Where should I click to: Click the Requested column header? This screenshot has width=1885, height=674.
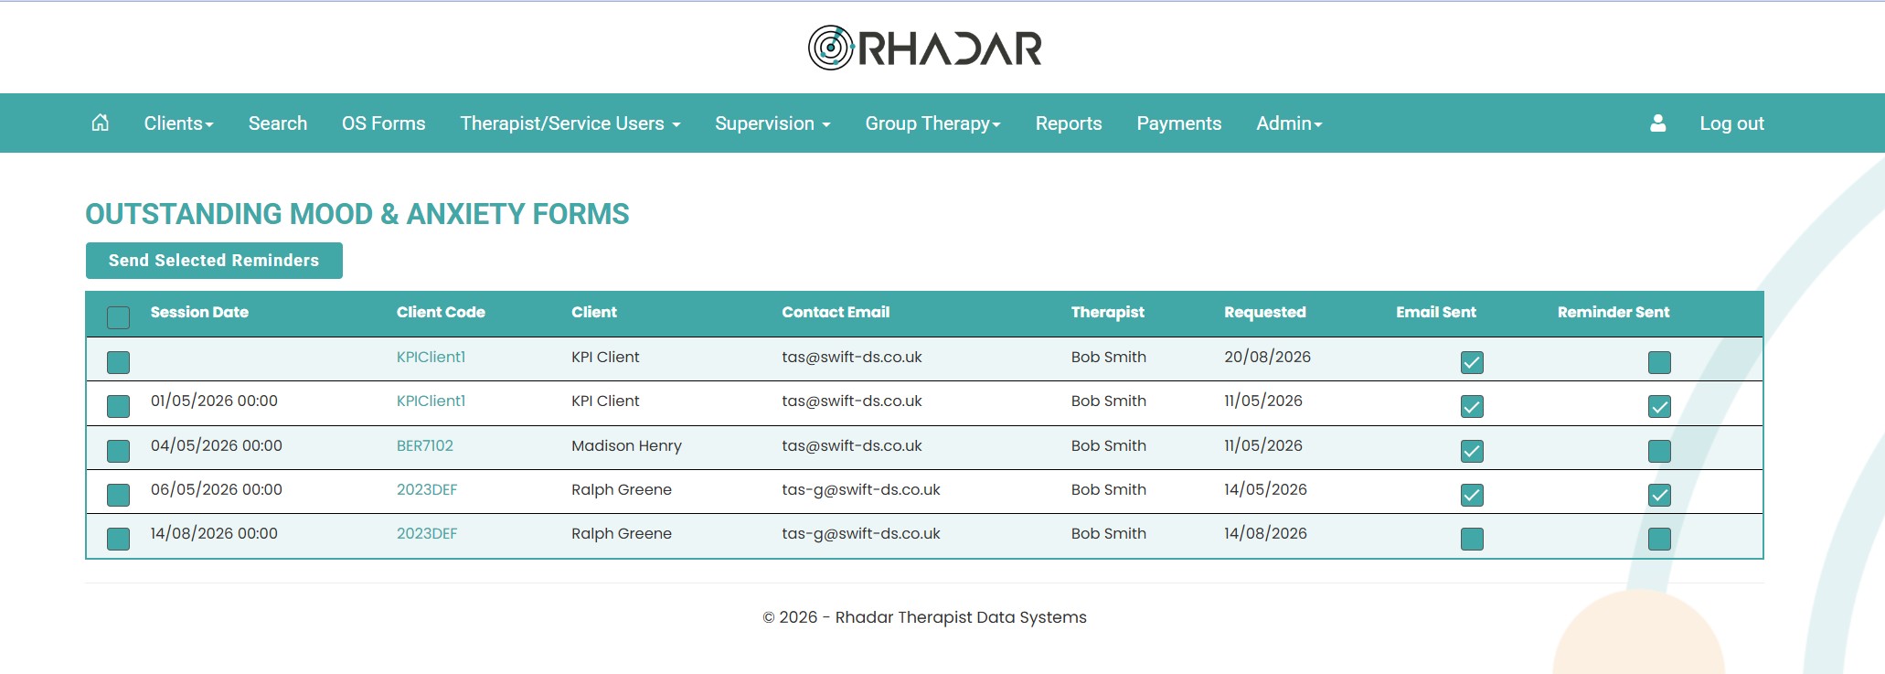tap(1265, 312)
